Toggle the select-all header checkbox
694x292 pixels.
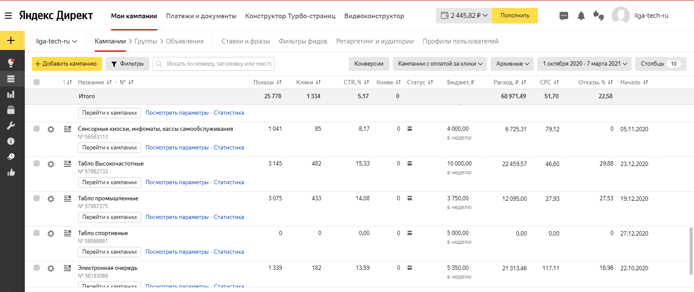click(x=37, y=82)
